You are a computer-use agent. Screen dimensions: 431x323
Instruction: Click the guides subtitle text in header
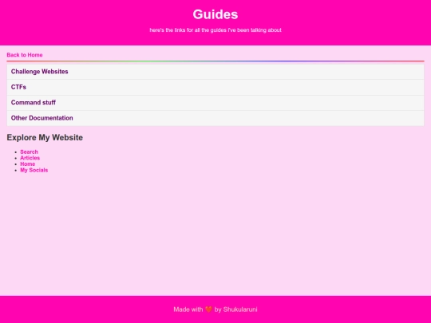215,30
